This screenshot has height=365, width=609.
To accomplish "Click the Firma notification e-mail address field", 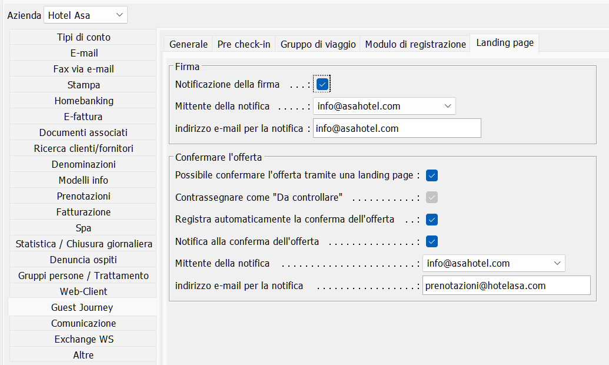I will click(397, 128).
